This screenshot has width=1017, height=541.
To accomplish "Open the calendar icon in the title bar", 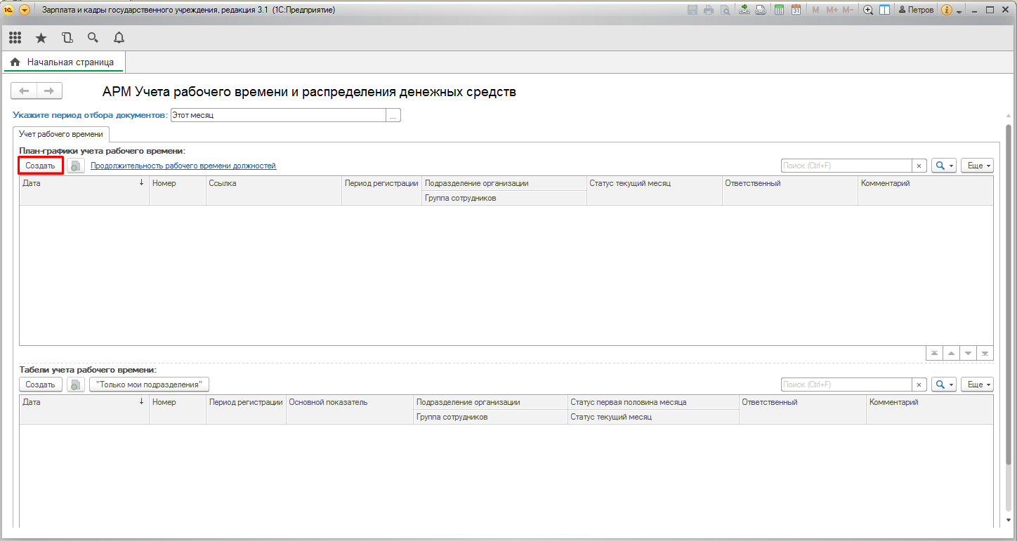I will [x=796, y=10].
